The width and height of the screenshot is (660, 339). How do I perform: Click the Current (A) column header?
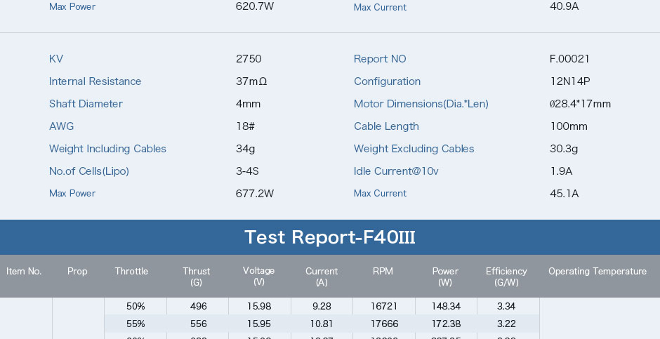pyautogui.click(x=322, y=277)
